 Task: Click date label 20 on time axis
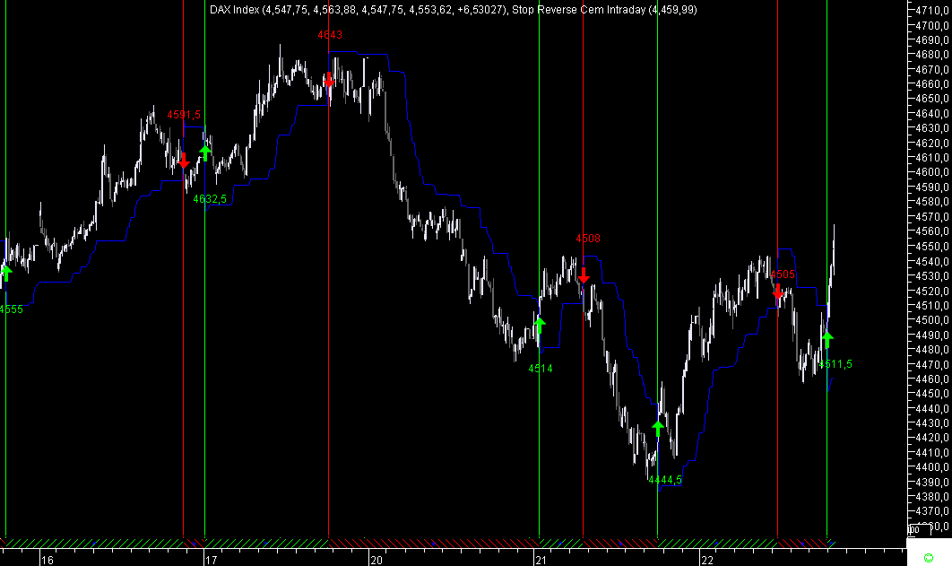point(376,560)
